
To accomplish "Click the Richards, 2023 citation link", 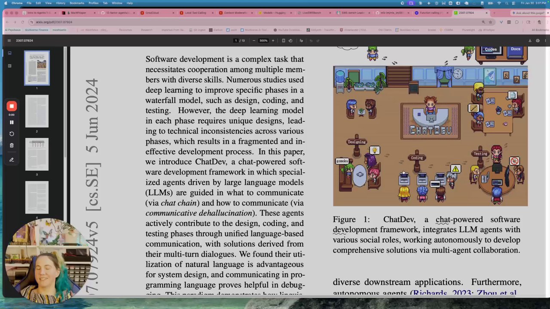I will (442, 293).
